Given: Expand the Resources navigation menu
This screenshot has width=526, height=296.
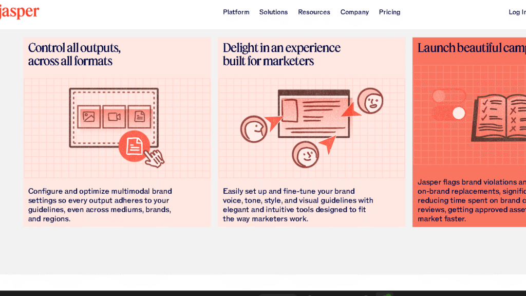Looking at the screenshot, I should 314,12.
